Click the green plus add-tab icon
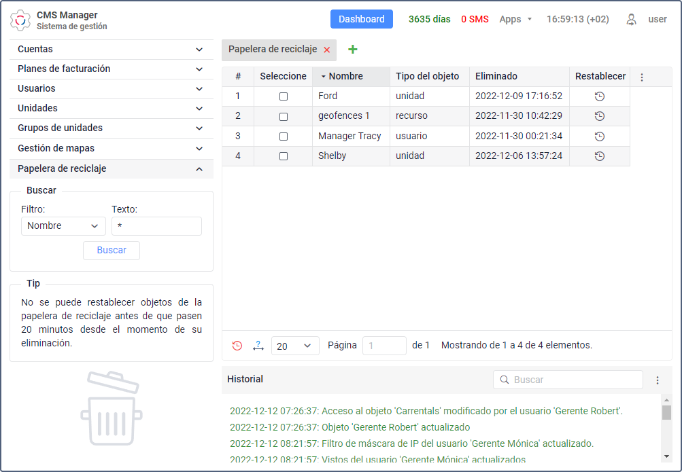Image resolution: width=682 pixels, height=472 pixels. [353, 50]
